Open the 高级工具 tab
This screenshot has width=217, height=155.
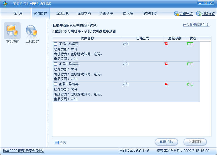[62, 13]
